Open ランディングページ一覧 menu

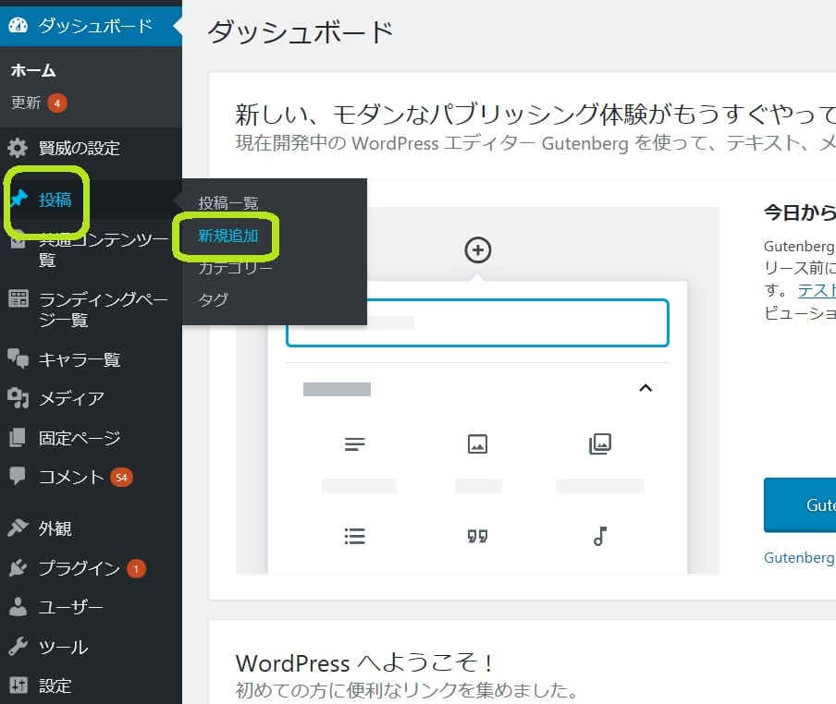pos(91,309)
